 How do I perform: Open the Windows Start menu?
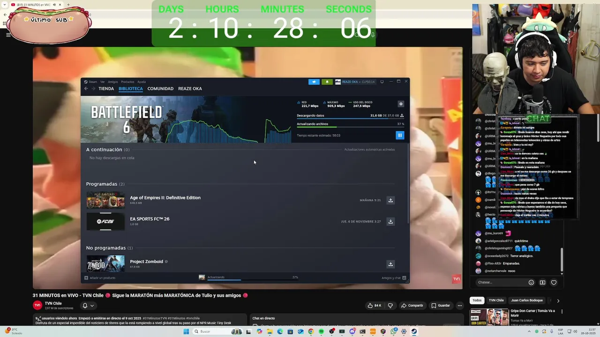coord(186,331)
